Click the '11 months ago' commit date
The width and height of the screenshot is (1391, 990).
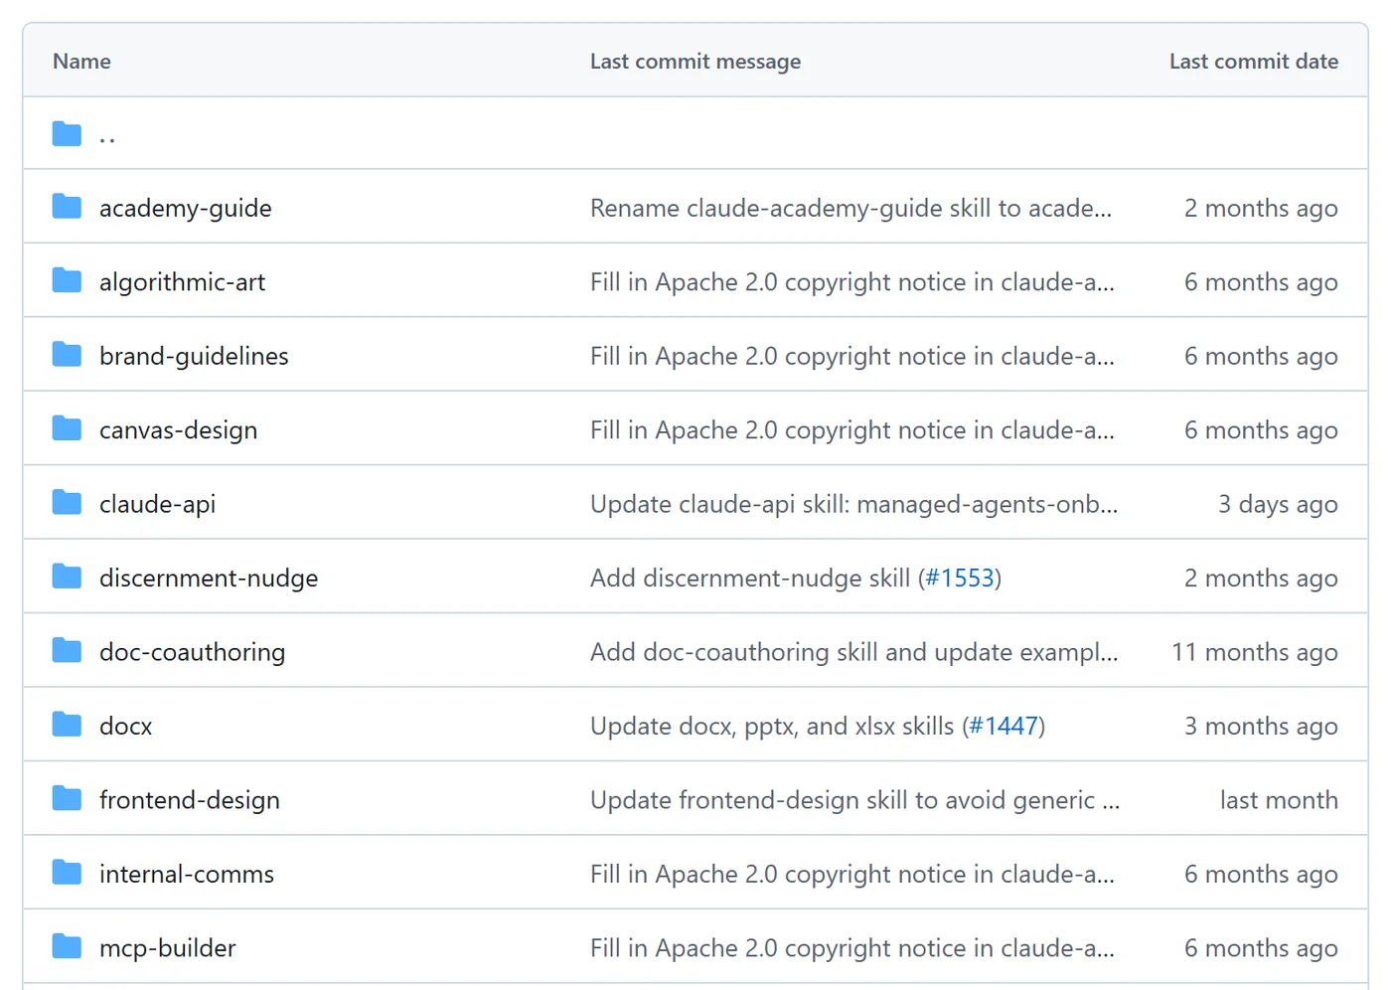click(1255, 652)
